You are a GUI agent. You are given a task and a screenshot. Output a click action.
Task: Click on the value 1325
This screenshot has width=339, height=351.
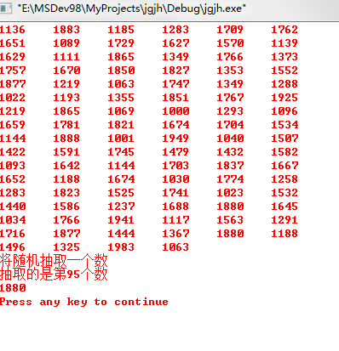coord(66,247)
